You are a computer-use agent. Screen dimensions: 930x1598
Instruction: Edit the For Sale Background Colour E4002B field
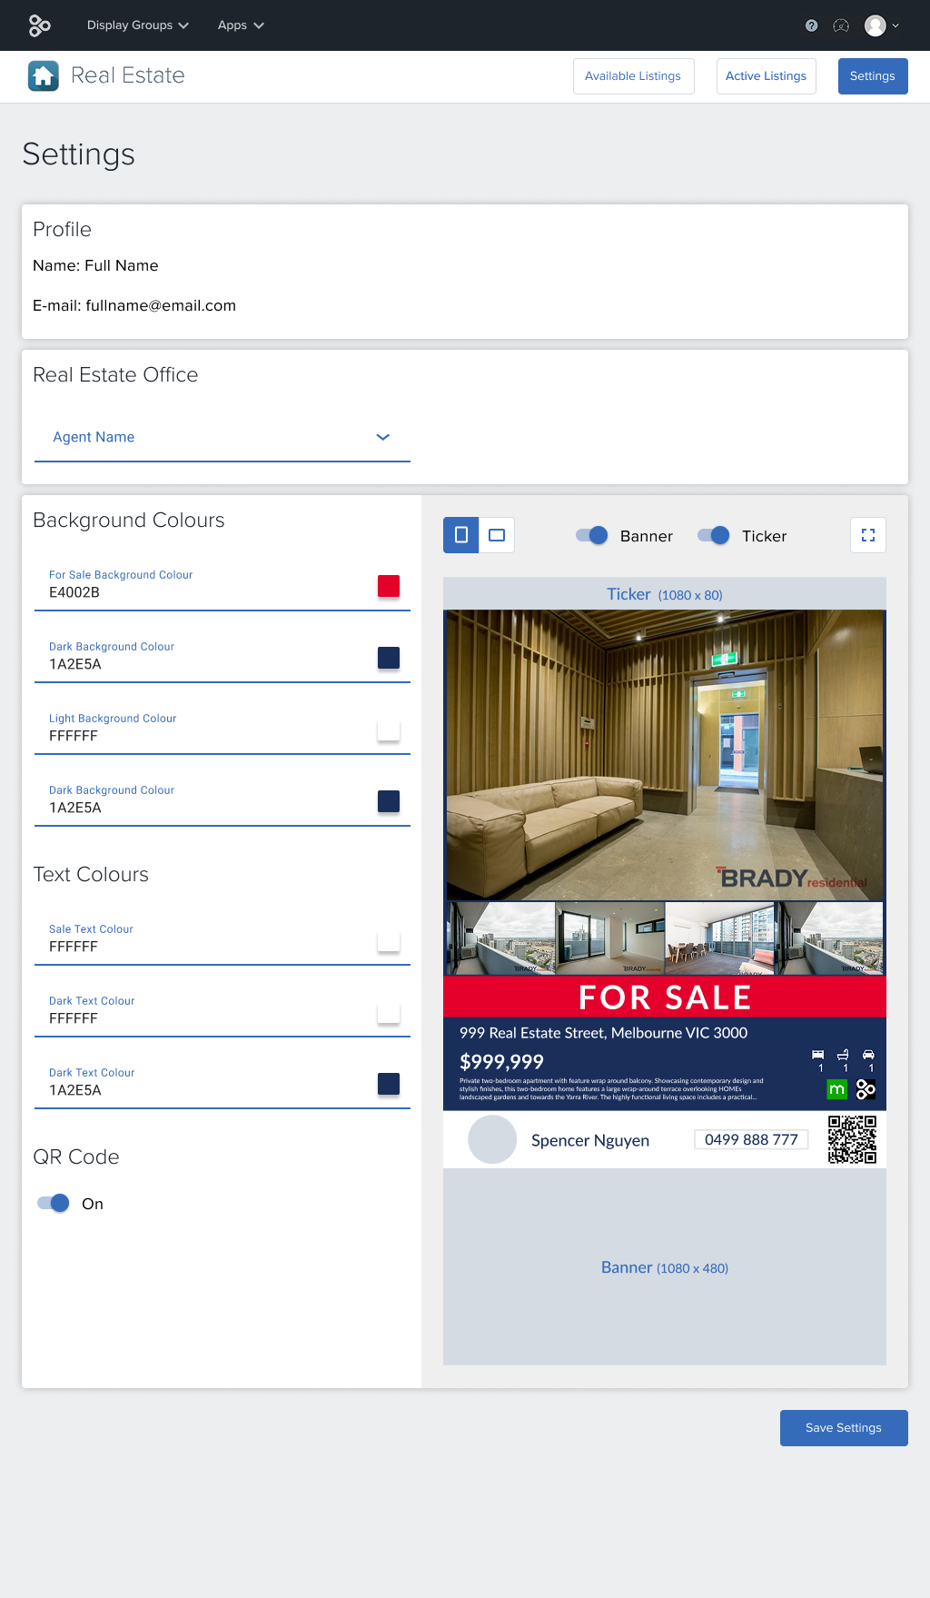[x=223, y=586]
